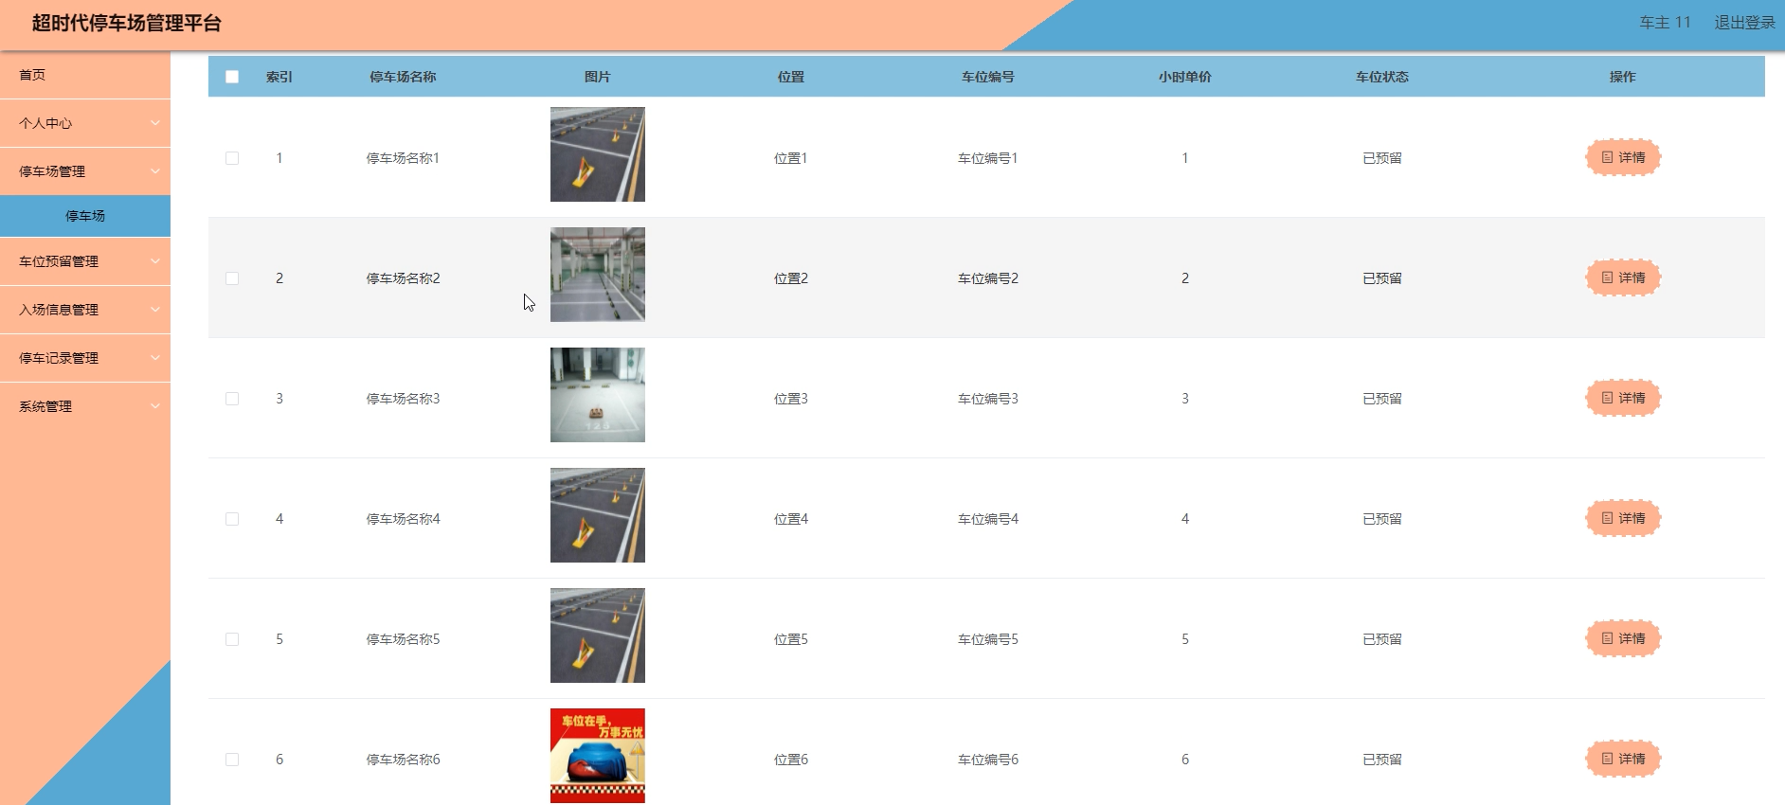Image resolution: width=1785 pixels, height=805 pixels.
Task: Click the cell 车位编号4
Action: click(x=988, y=519)
